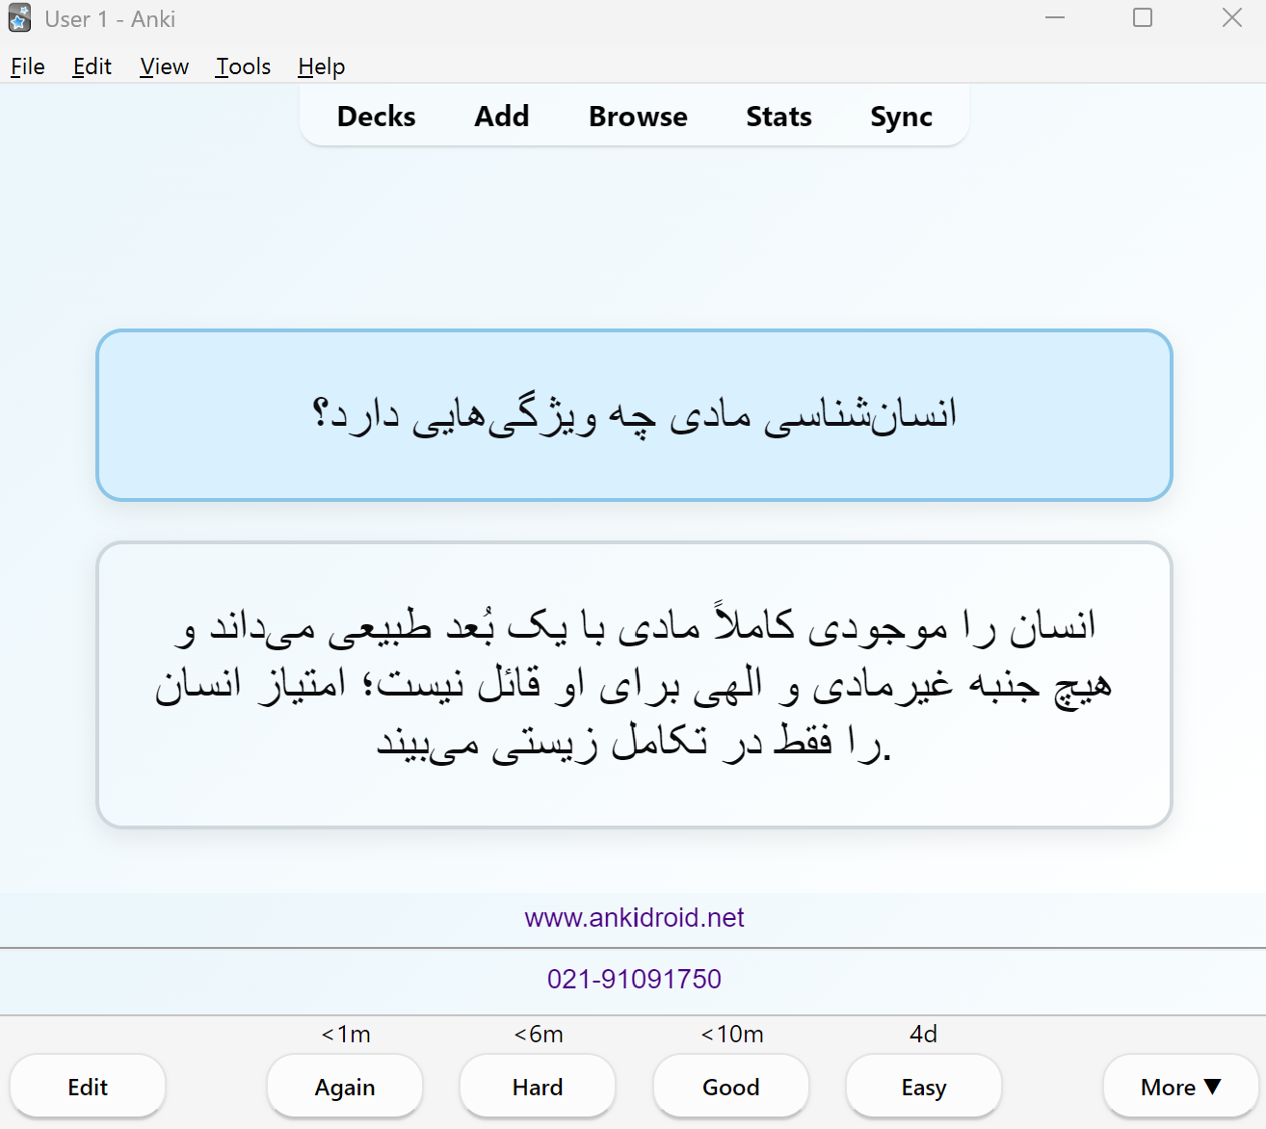Click the answer text beginning انسان را موجودی
1266x1129 pixels.
[635, 685]
